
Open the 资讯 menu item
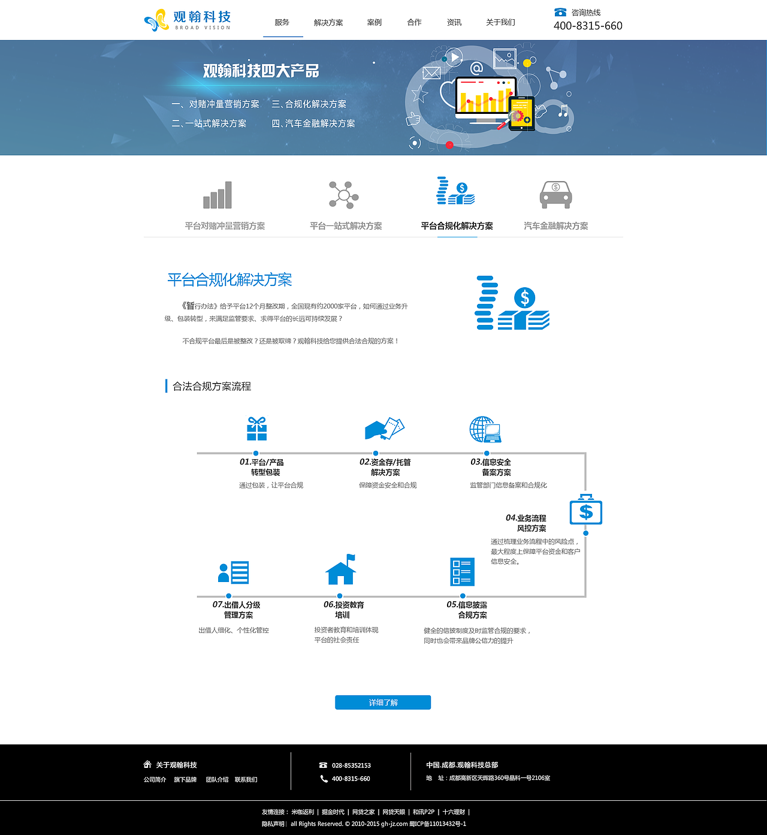(x=454, y=22)
